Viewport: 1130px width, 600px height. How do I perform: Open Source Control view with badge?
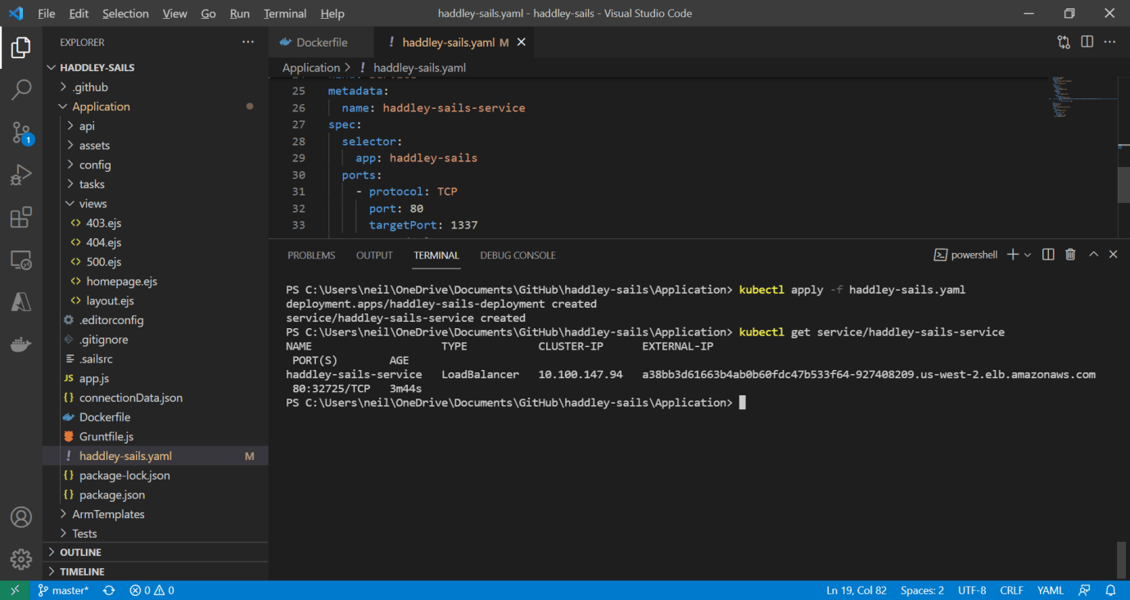pyautogui.click(x=21, y=133)
